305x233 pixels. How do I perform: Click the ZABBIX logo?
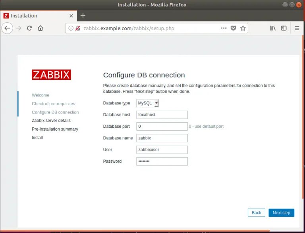[51, 75]
